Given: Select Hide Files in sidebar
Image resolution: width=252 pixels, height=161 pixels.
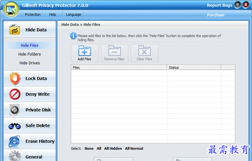Looking at the screenshot, I should (x=30, y=46).
